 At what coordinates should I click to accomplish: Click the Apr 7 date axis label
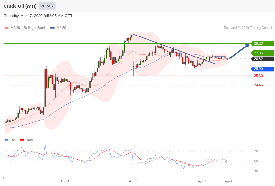pyautogui.click(x=202, y=181)
